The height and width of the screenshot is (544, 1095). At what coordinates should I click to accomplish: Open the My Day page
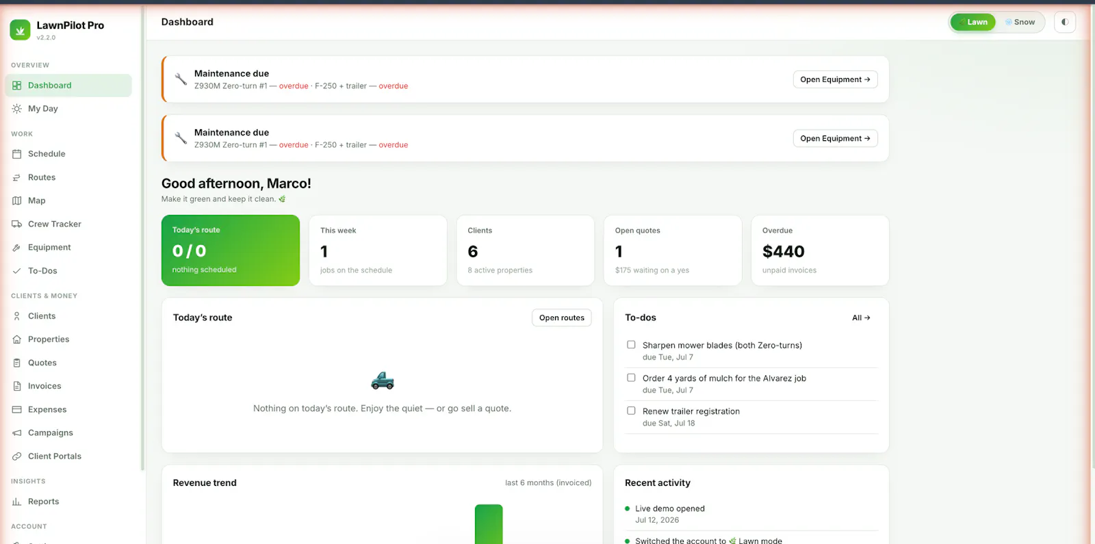tap(68, 109)
